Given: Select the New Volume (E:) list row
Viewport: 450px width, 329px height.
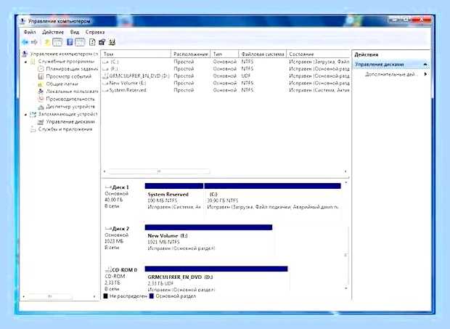Looking at the screenshot, I should [226, 83].
